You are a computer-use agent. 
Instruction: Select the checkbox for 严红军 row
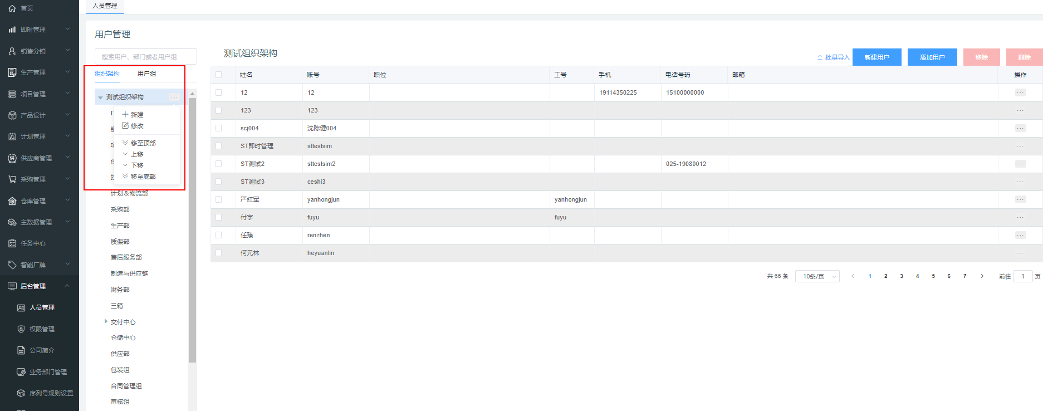pos(218,199)
